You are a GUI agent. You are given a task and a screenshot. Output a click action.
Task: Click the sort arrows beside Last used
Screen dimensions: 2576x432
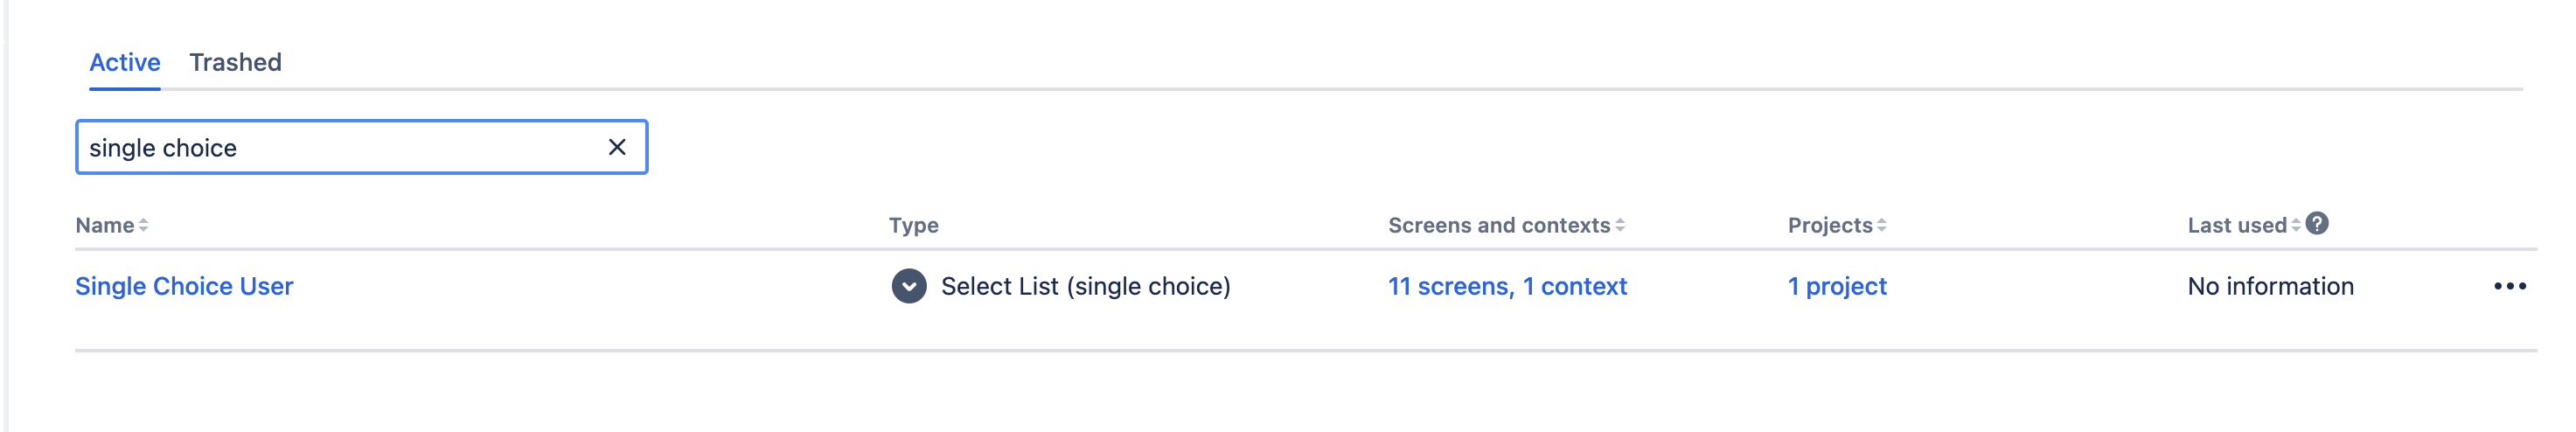point(2296,226)
